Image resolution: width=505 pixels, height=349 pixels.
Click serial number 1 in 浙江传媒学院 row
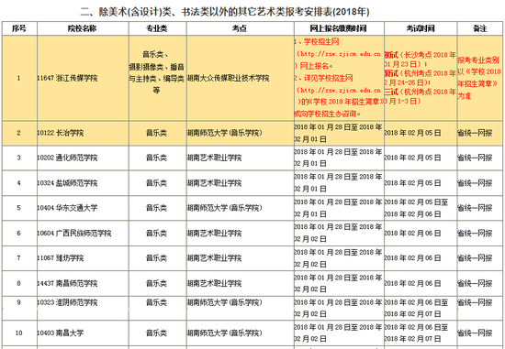tap(18, 78)
